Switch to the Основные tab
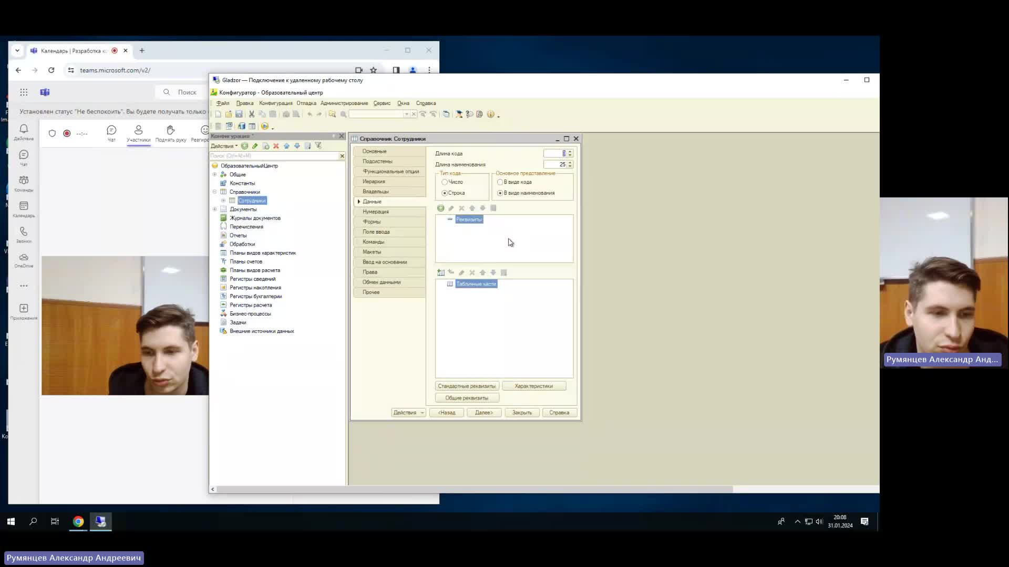Viewport: 1009px width, 567px height. click(389, 151)
